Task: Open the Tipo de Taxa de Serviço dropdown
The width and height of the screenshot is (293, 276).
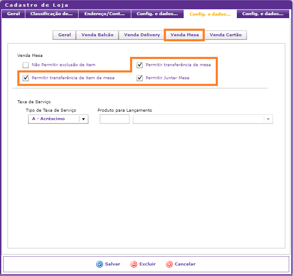Action: point(58,119)
